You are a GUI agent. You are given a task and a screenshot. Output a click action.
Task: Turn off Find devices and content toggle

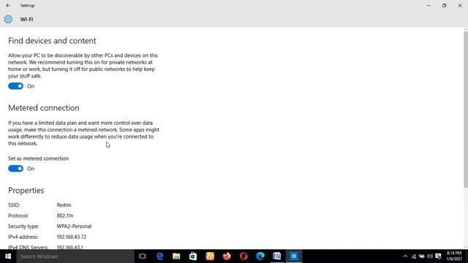coord(15,86)
